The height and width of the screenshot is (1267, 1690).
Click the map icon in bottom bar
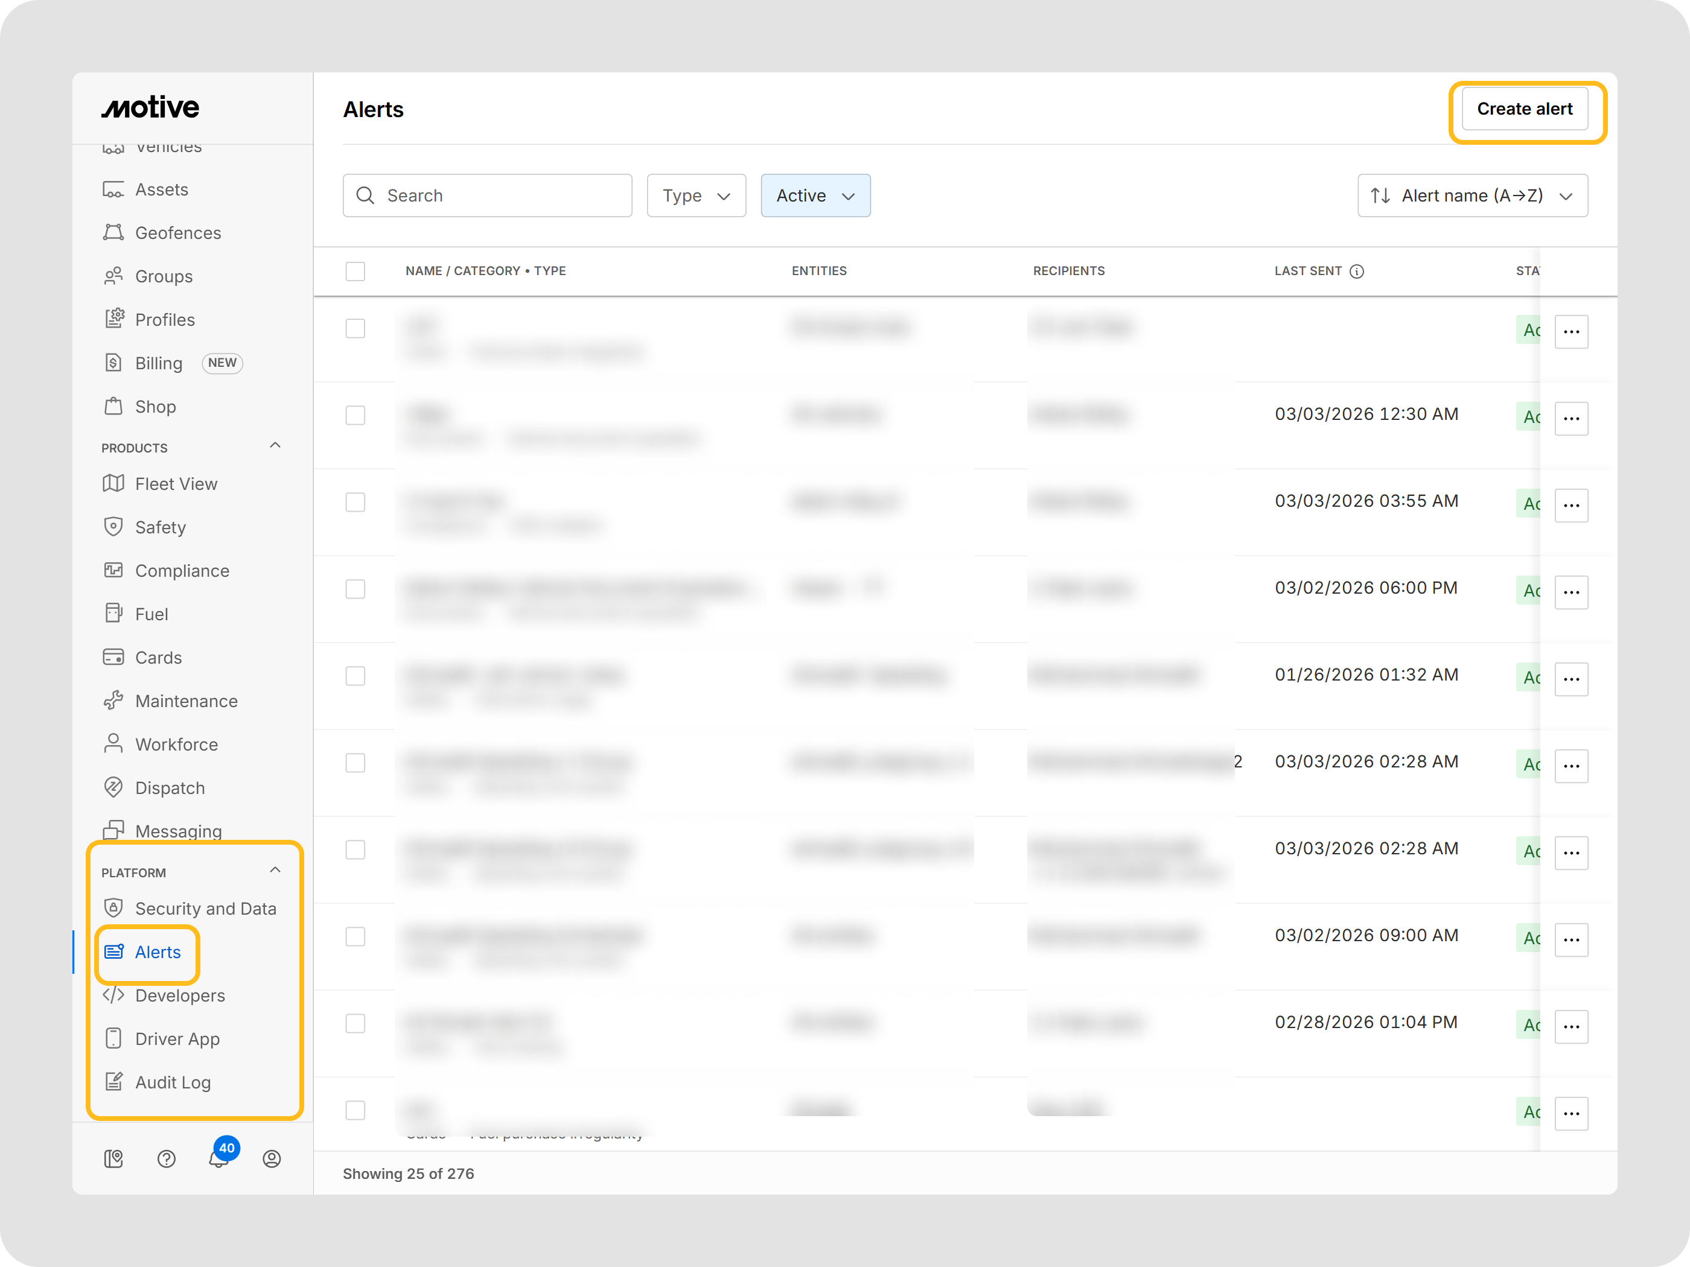coord(113,1158)
